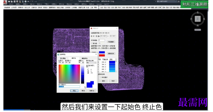Viewport: 213px width, 112px height.
Task: Open the WCS dropdown below the ViewCube
Action: click(x=198, y=30)
